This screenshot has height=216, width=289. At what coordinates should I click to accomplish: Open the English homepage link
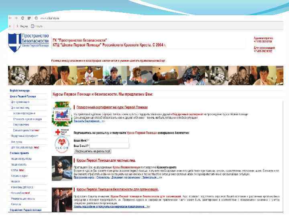(20, 90)
